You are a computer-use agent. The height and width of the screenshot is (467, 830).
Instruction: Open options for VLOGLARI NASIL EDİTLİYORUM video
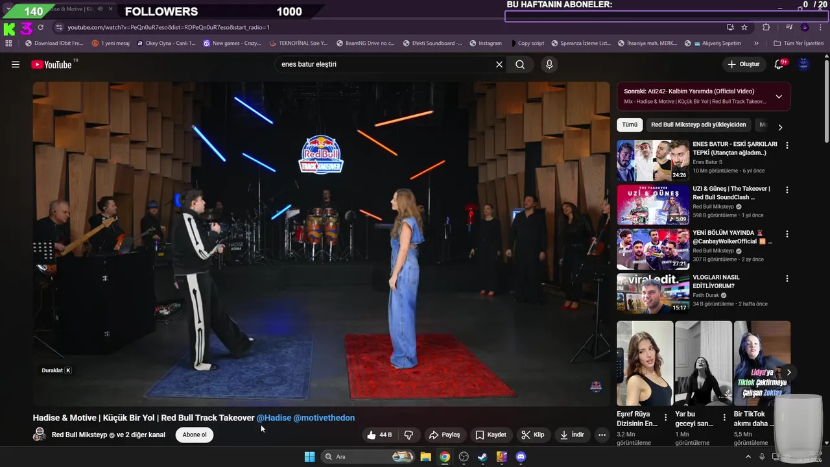click(x=787, y=278)
